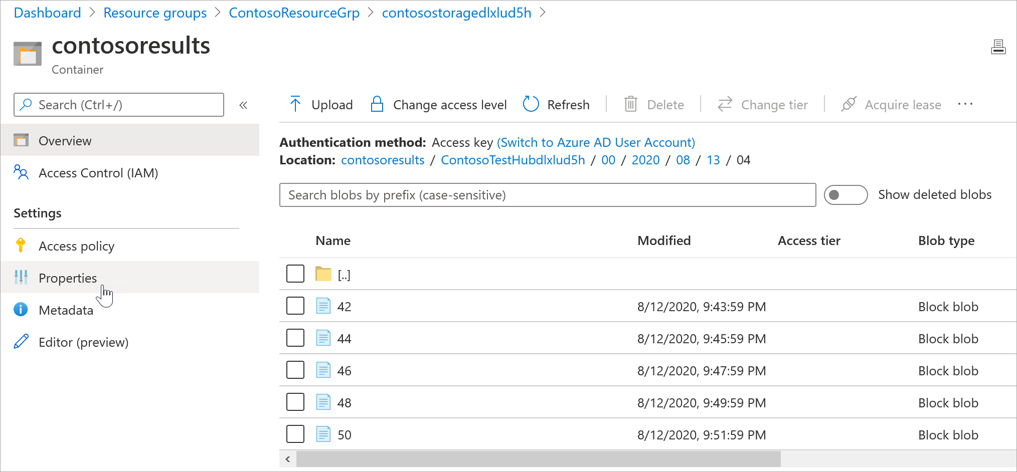Screen dimensions: 1017x472
Task: Focus the Search blobs by prefix field
Action: pos(547,195)
